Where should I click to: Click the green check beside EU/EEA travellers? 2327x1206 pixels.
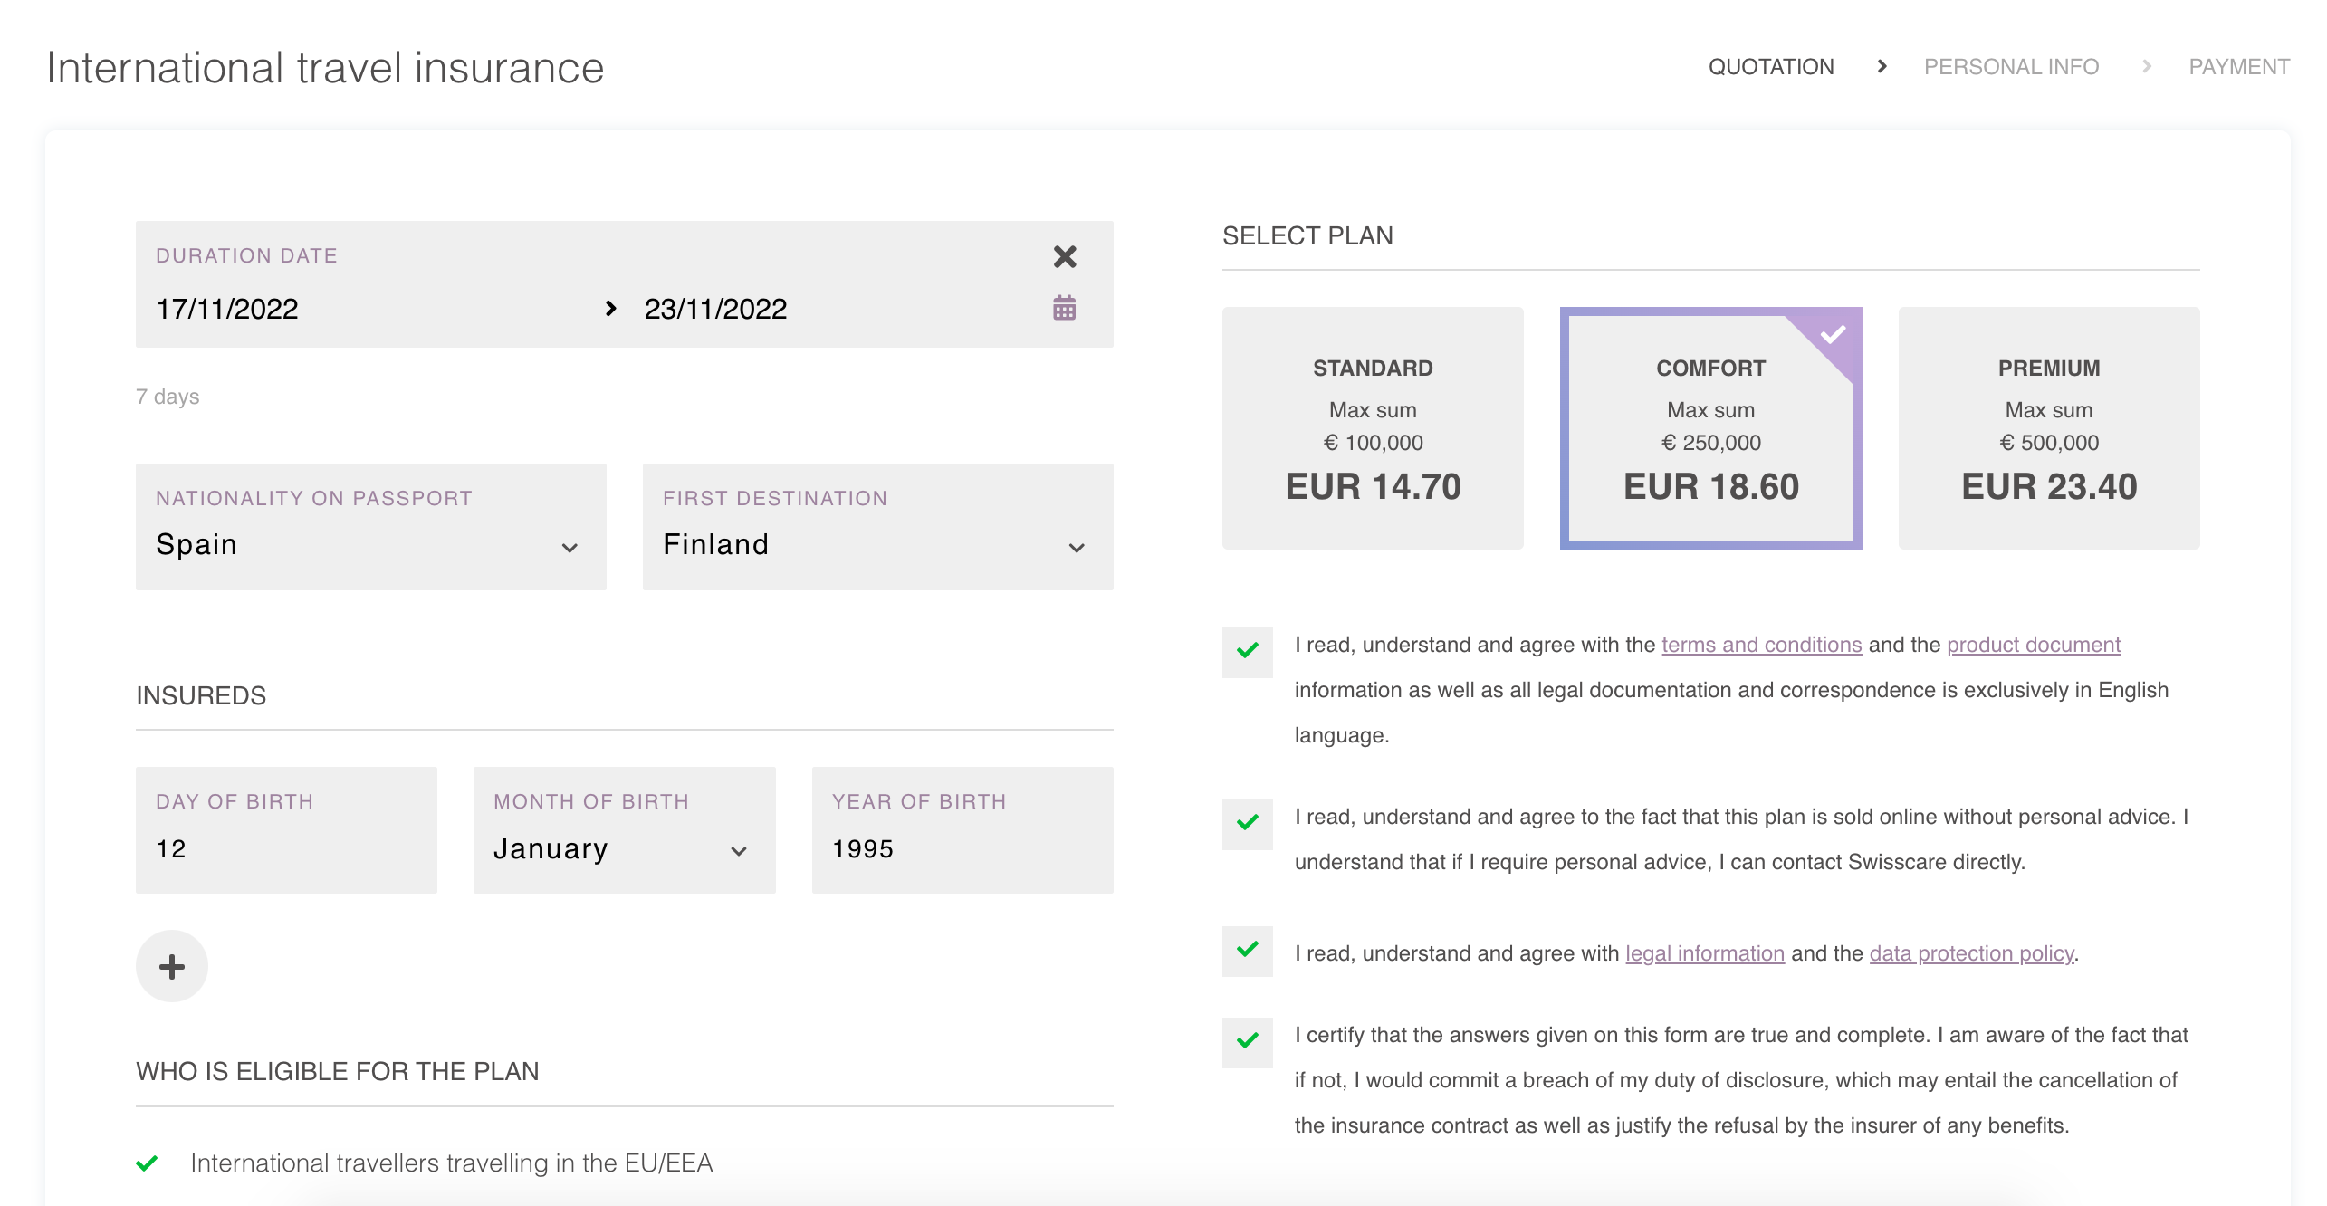coord(148,1163)
